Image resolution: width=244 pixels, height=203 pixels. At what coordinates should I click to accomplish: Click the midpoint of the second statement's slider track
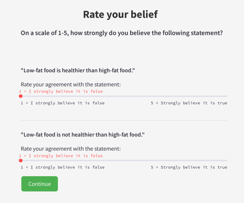(x=124, y=161)
